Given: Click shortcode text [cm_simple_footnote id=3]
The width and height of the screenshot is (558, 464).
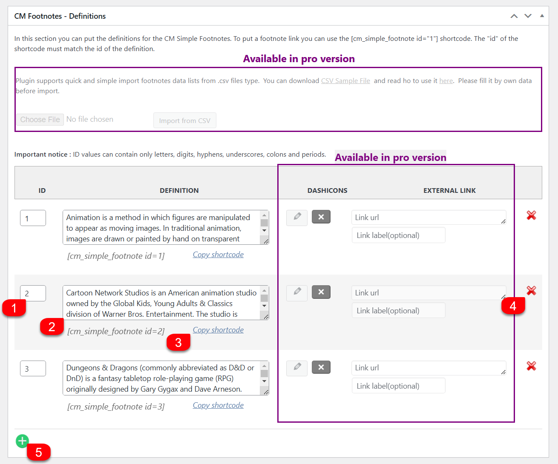Looking at the screenshot, I should tap(116, 407).
